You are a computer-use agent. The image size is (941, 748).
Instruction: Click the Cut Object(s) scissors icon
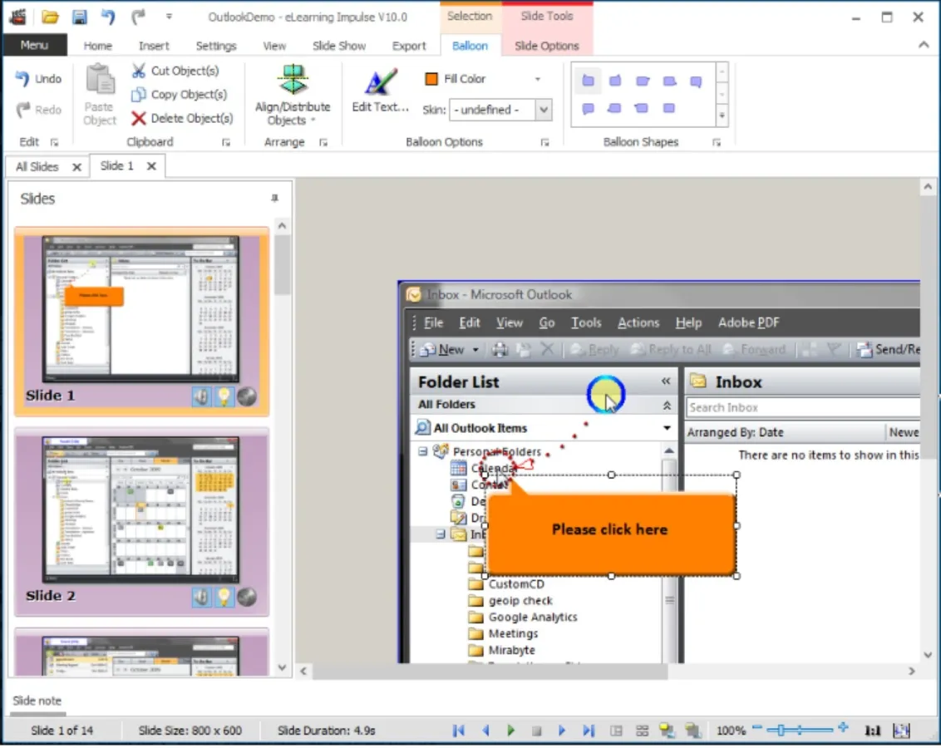139,71
